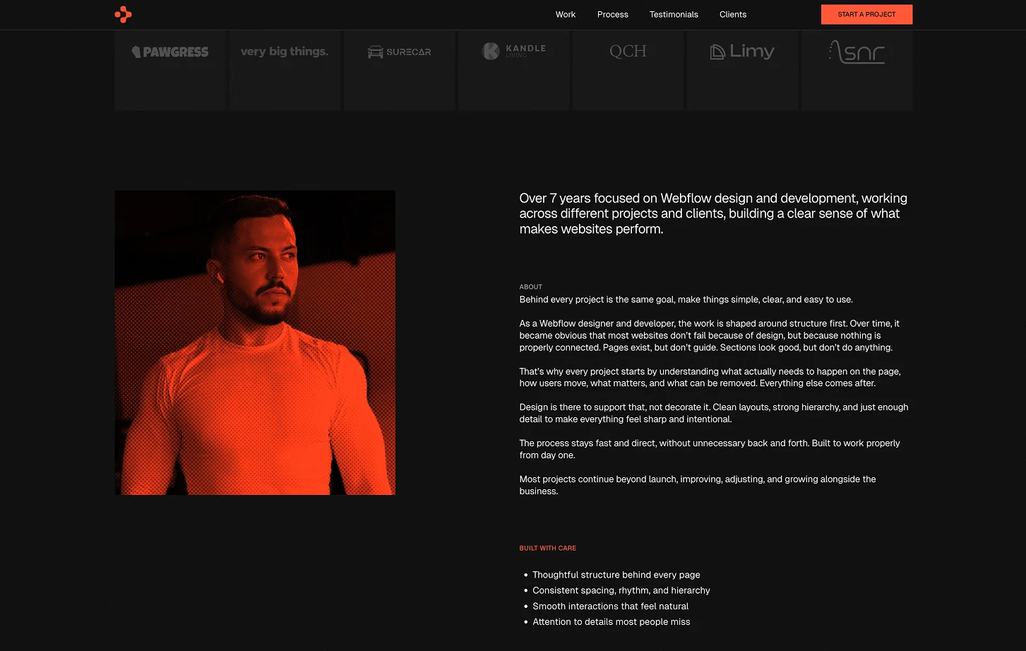
Task: Click the ABOUT section label
Action: pyautogui.click(x=531, y=287)
